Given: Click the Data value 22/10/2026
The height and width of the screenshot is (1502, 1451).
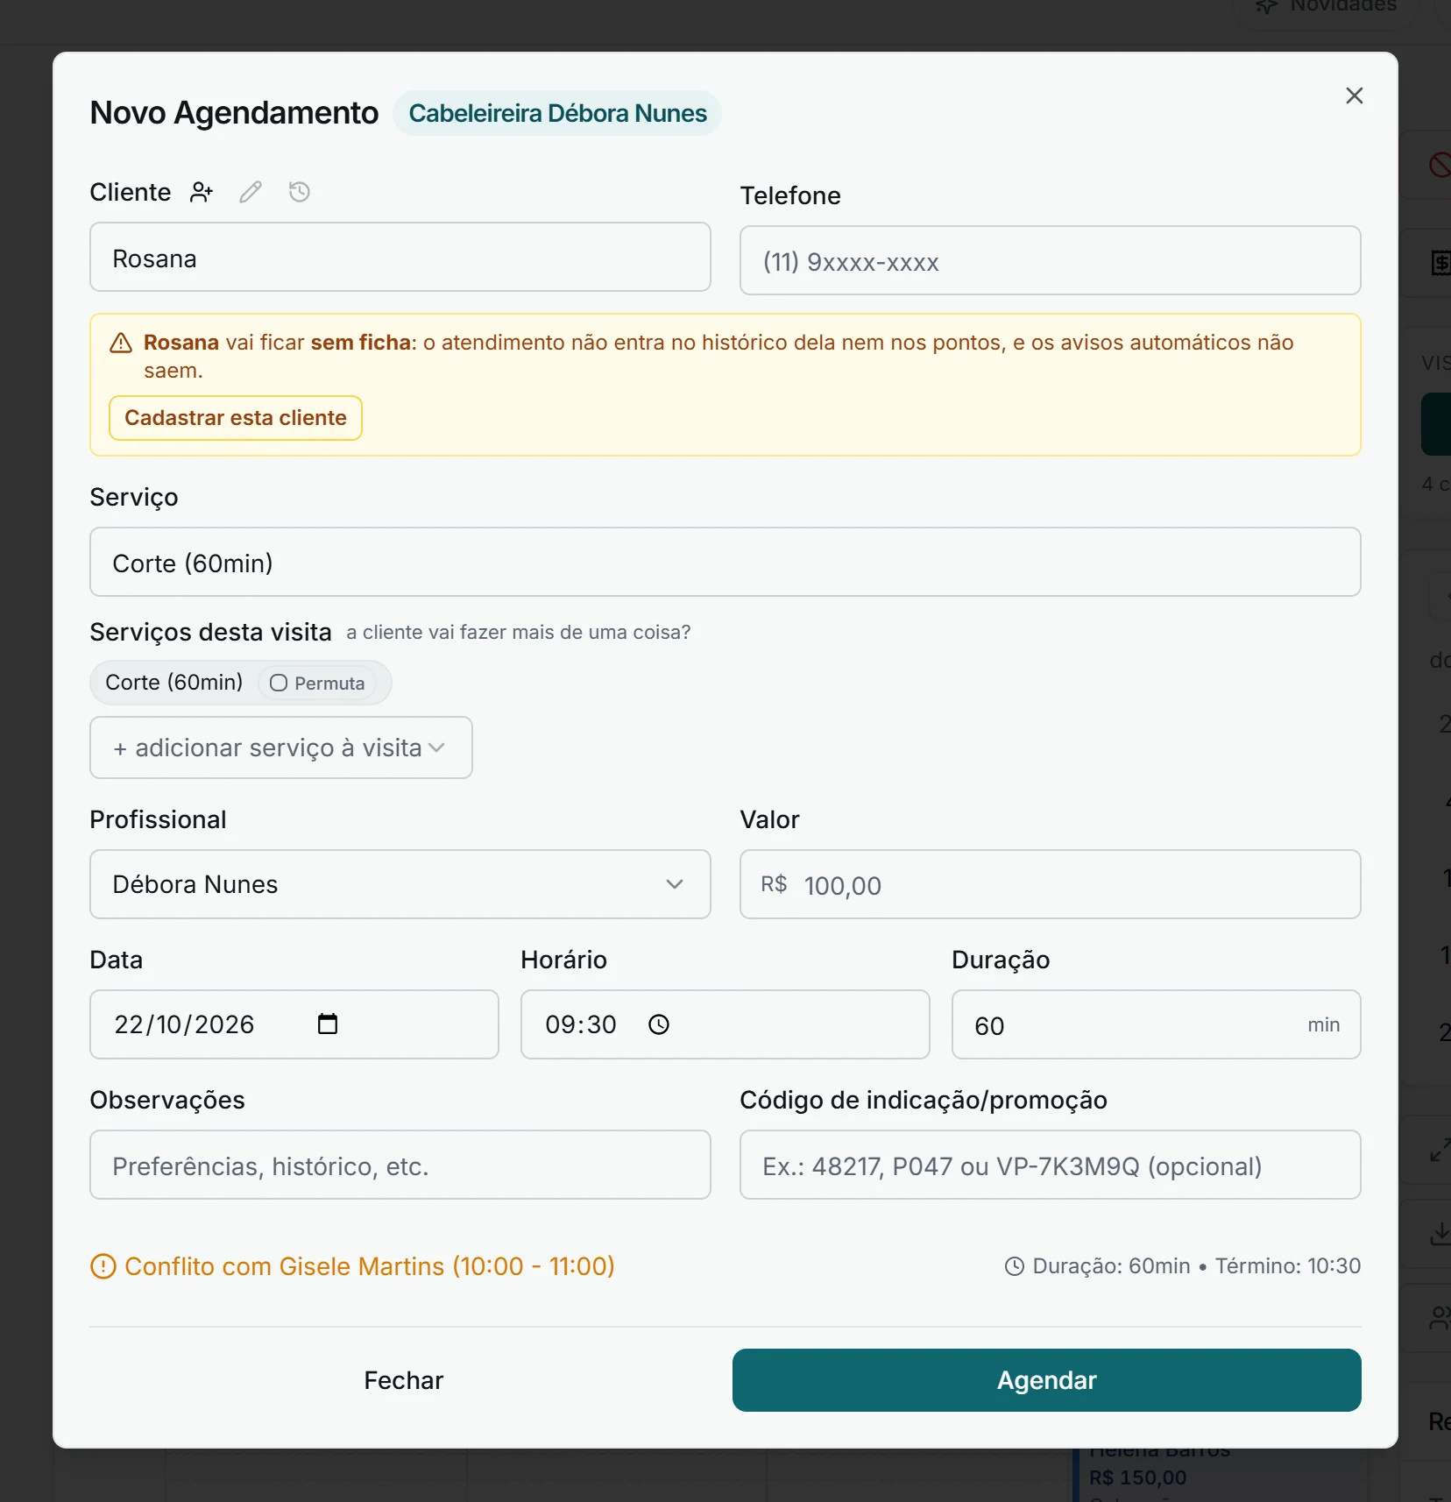Looking at the screenshot, I should [184, 1024].
